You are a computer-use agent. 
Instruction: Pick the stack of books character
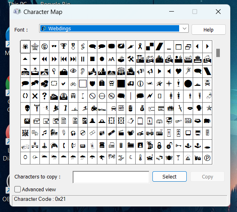(169, 121)
